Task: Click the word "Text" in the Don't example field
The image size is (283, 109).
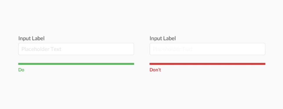Action: 187,49
